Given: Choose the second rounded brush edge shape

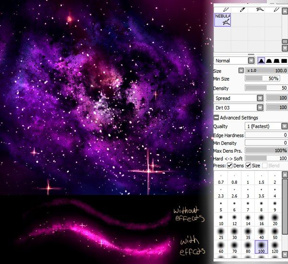Looking at the screenshot, I should [269, 60].
